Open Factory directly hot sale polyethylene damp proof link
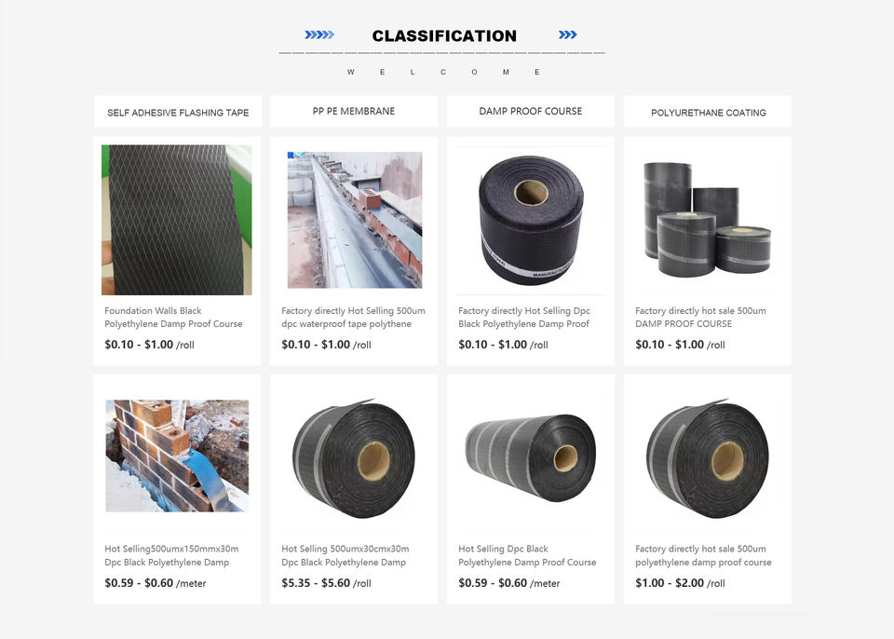Screen dimensions: 894x639 (704, 555)
